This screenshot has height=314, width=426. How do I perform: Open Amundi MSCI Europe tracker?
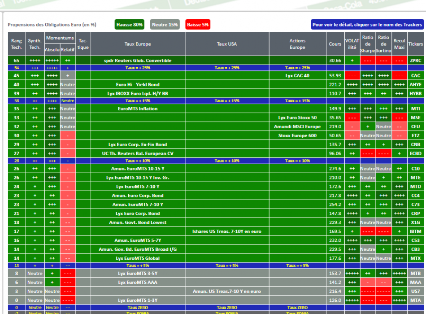297,126
